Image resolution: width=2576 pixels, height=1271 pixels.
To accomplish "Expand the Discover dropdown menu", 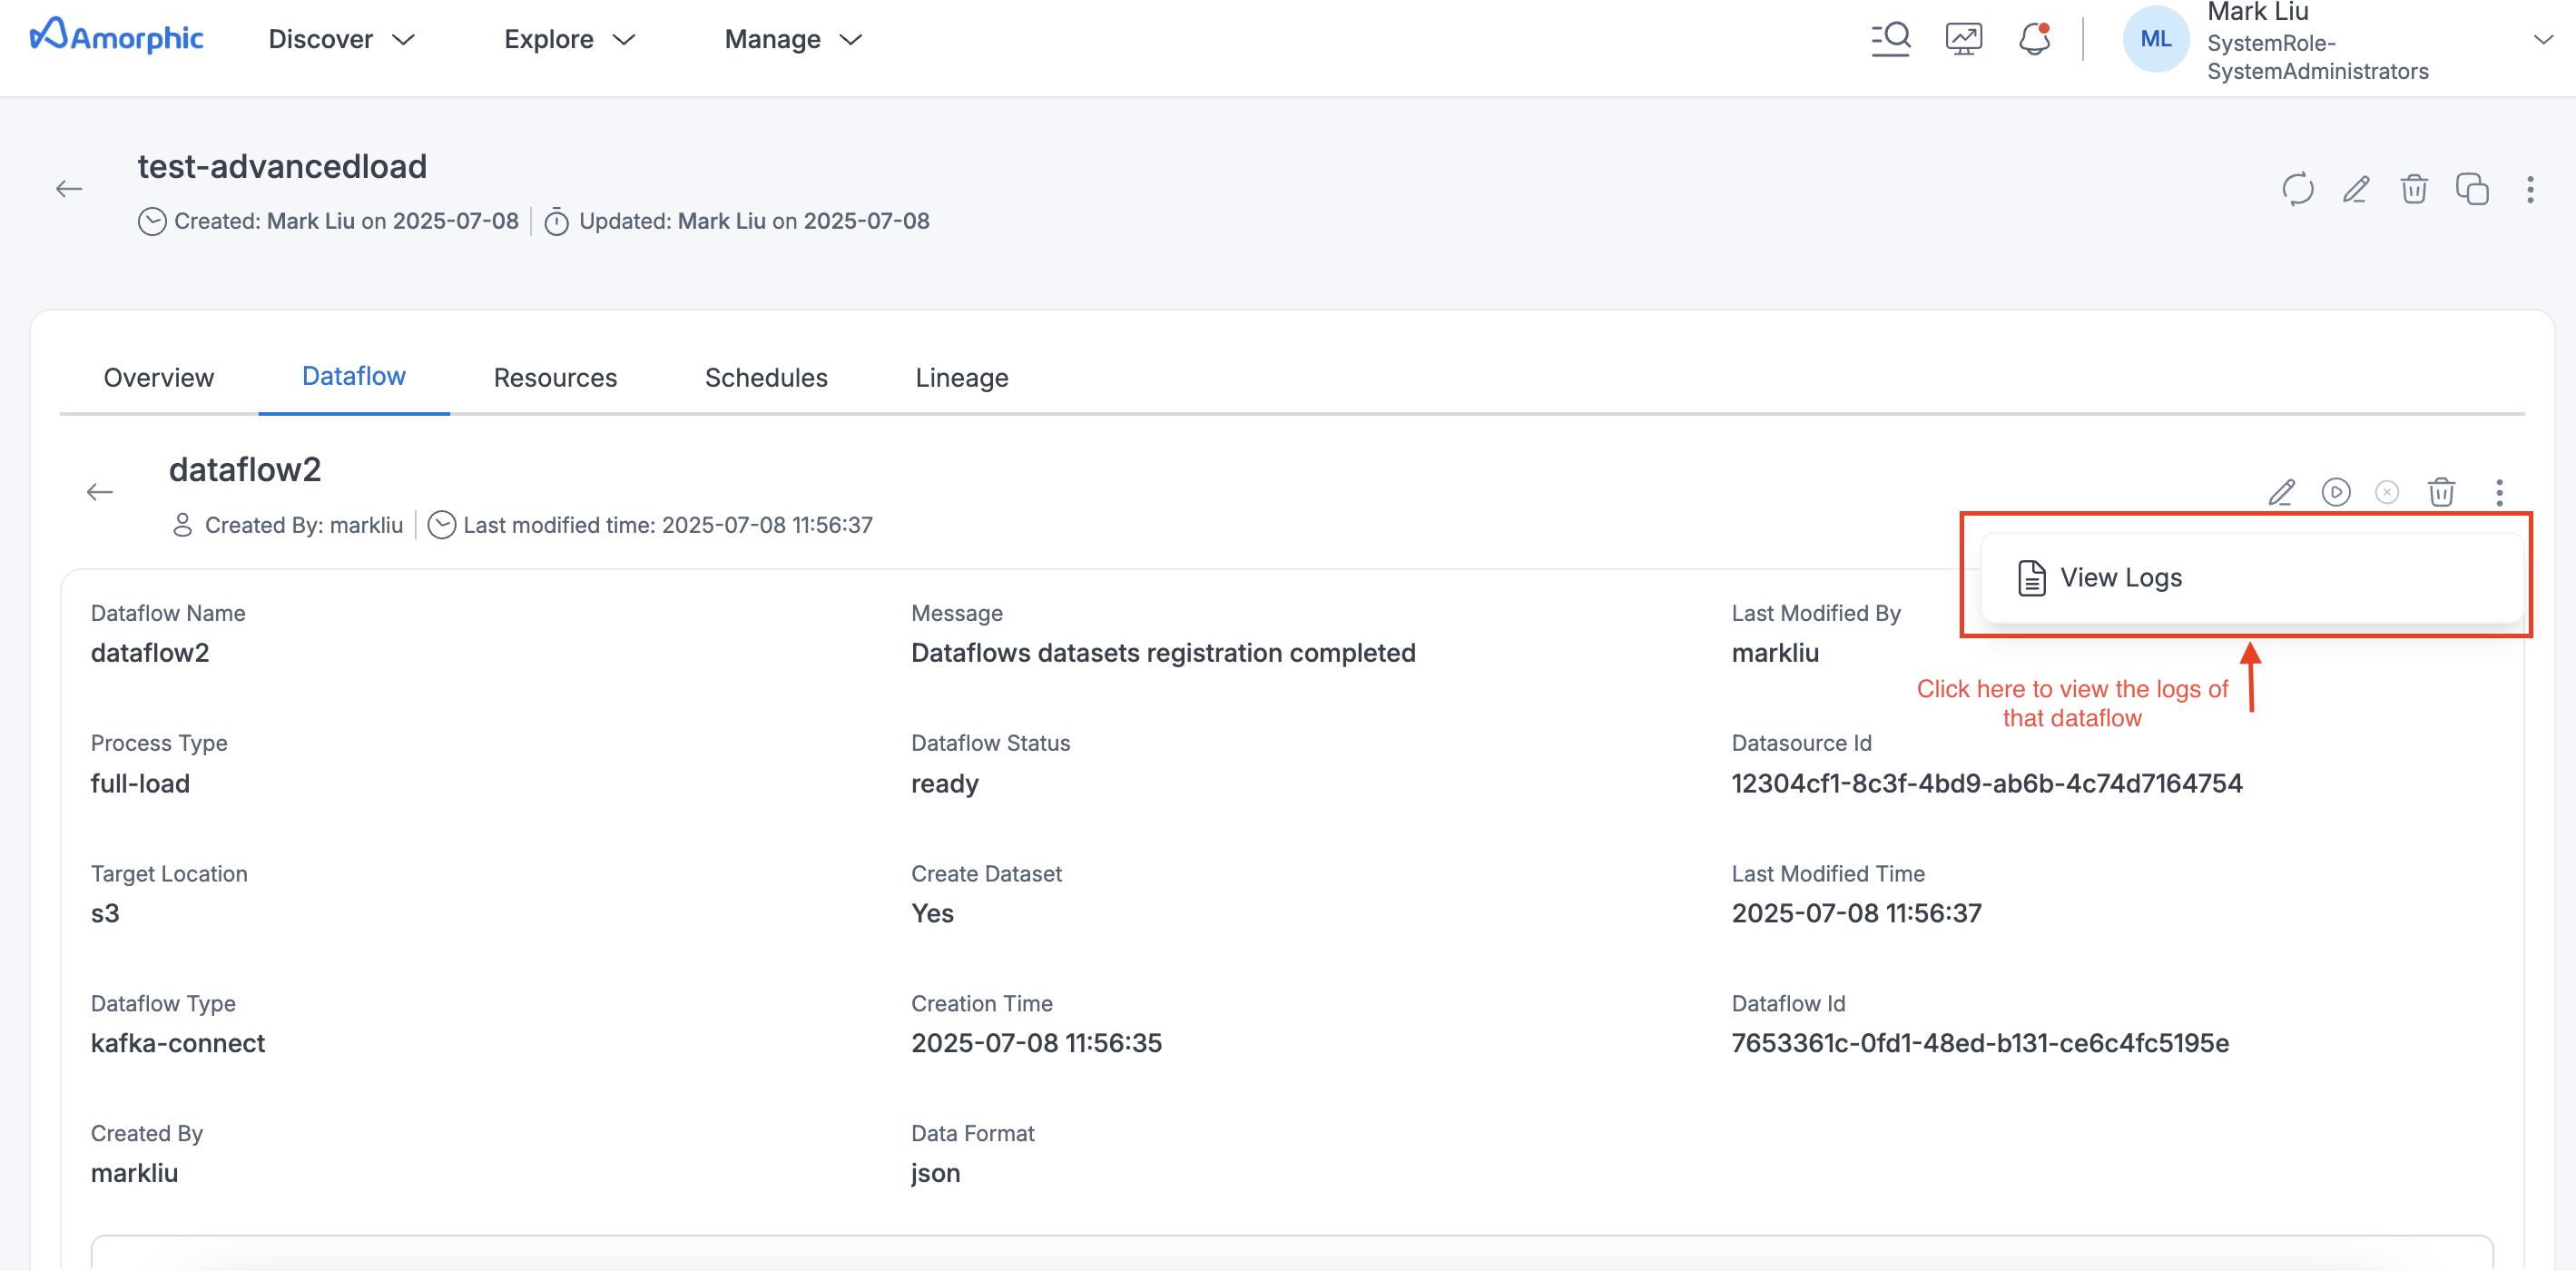I will click(x=341, y=39).
